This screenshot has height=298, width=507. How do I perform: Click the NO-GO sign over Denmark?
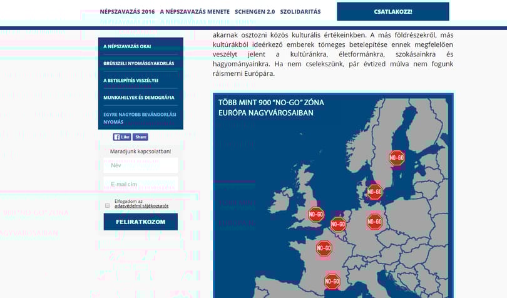pos(374,192)
